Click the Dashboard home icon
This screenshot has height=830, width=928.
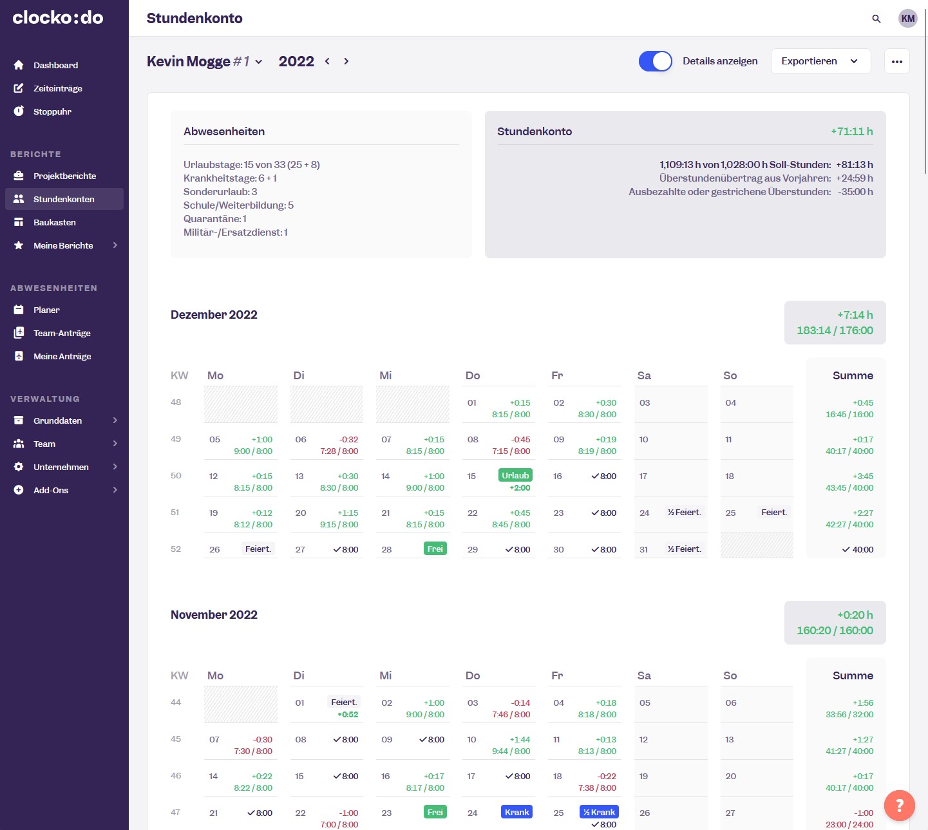19,65
